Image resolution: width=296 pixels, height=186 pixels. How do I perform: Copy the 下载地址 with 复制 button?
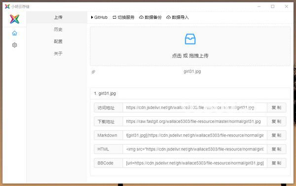pos(277,121)
